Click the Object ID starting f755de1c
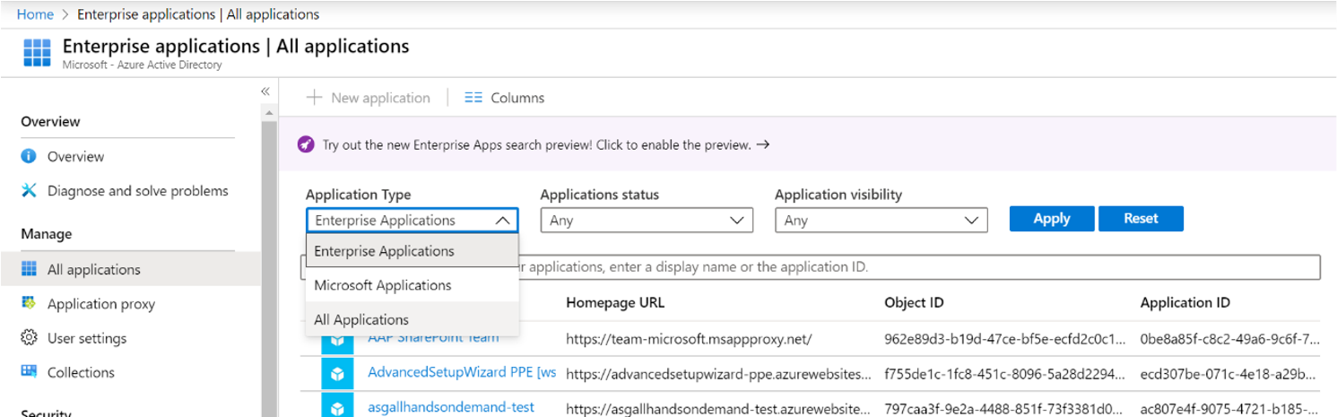 pos(1004,373)
